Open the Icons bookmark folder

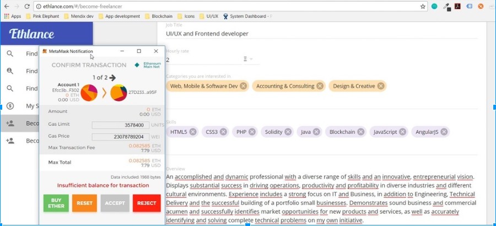click(x=186, y=16)
